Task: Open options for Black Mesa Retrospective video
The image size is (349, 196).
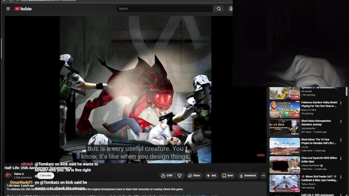Action: [x=341, y=121]
